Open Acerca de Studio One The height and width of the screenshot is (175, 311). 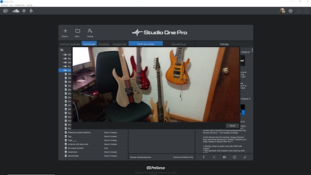[183, 157]
